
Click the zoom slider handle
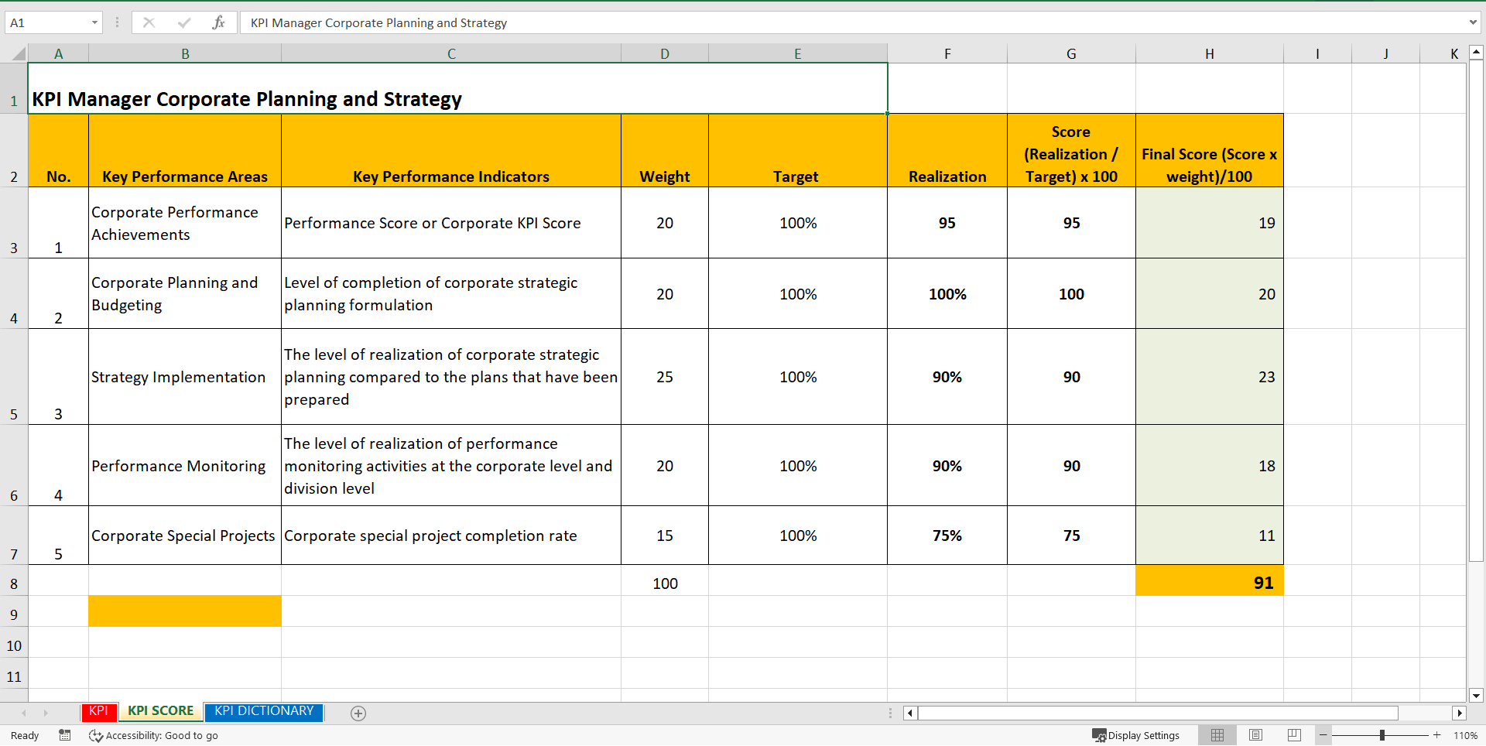pos(1382,735)
